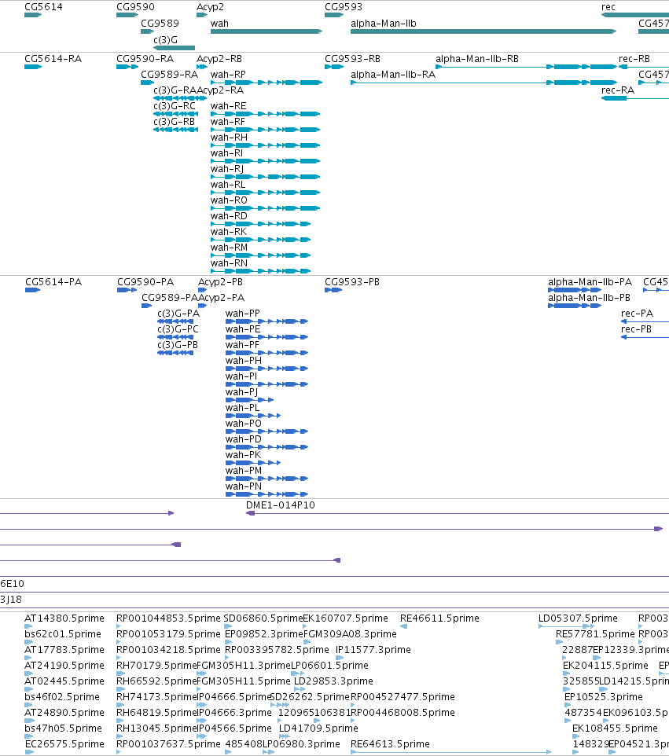
Task: Click the c(3)G-PA protein label
Action: pos(178,314)
